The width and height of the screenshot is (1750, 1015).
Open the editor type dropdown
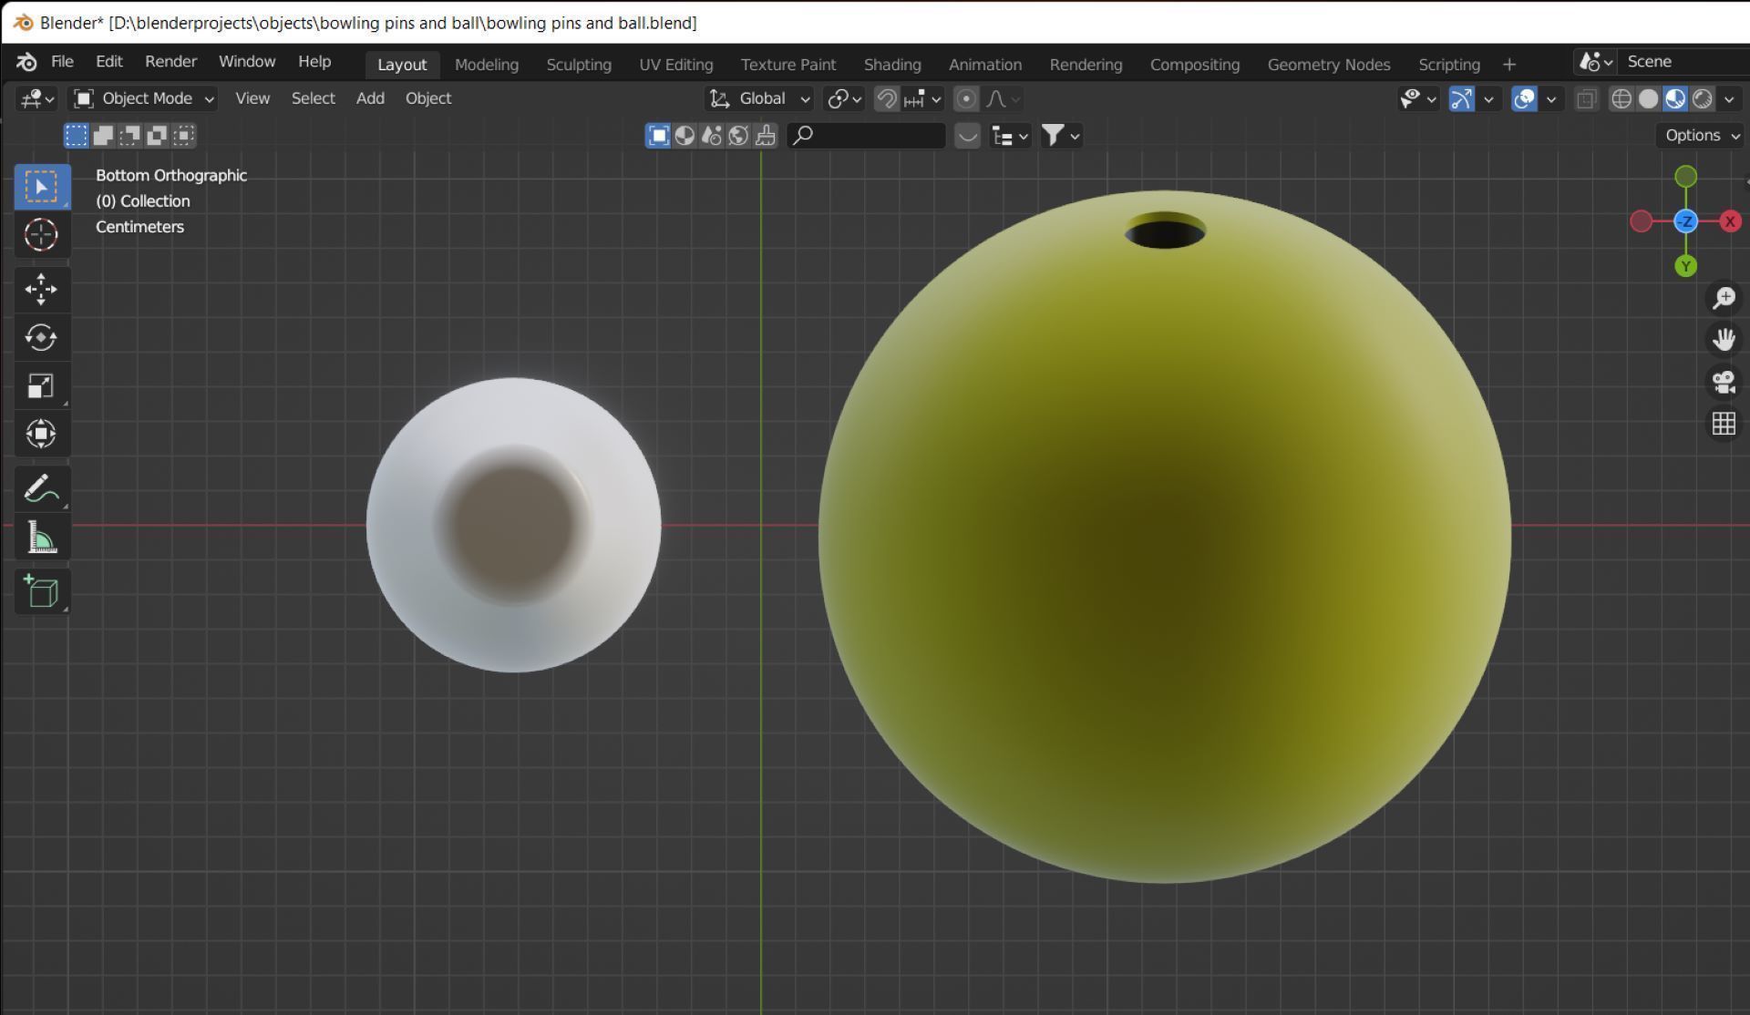(37, 98)
